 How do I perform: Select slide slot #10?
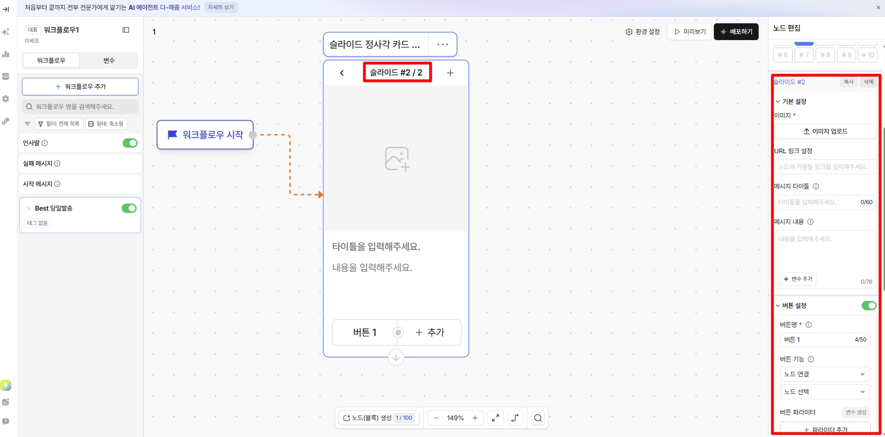(868, 55)
